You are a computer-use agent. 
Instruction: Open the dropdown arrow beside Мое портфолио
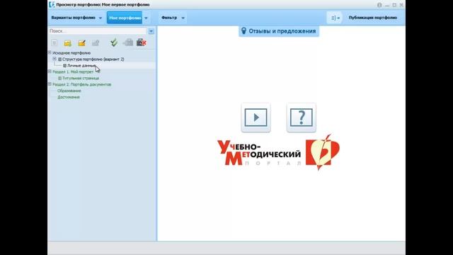click(146, 18)
